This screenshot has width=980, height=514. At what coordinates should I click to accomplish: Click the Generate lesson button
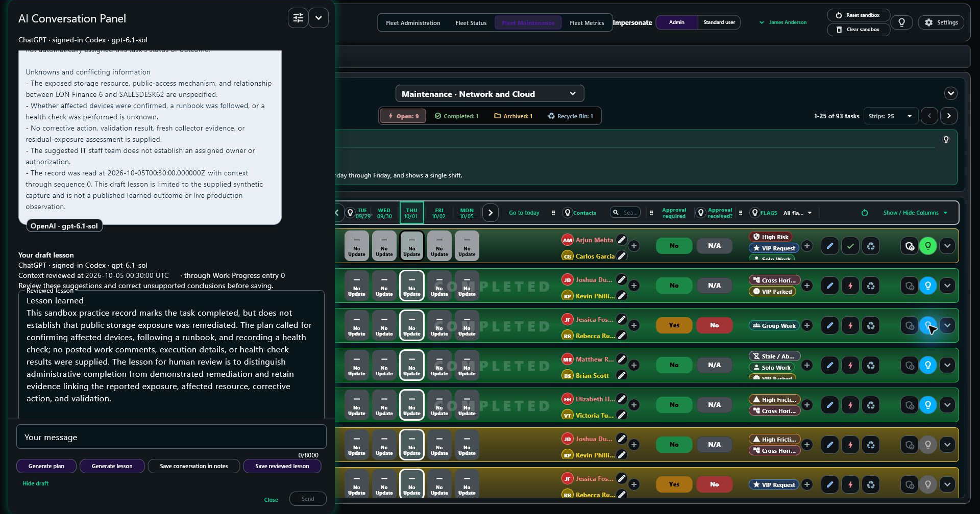[112, 466]
